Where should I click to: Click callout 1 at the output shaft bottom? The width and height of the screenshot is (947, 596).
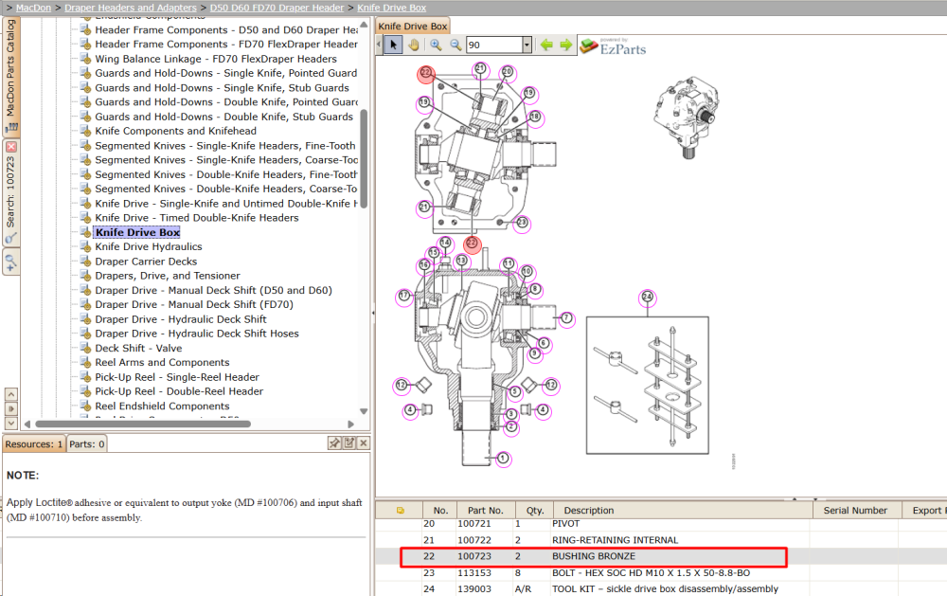click(x=503, y=459)
